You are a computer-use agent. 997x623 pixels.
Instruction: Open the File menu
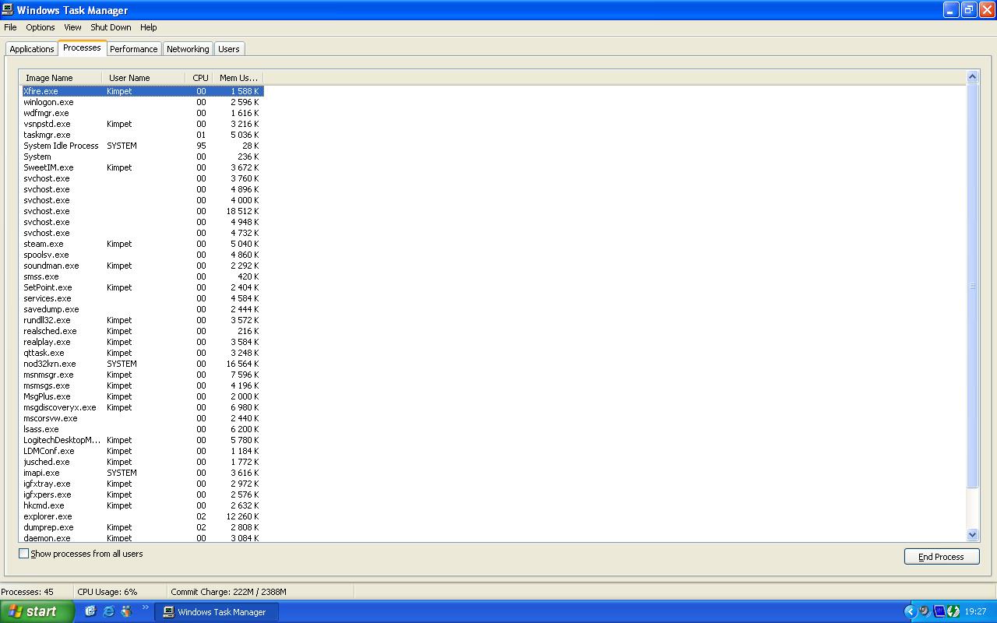coord(10,27)
